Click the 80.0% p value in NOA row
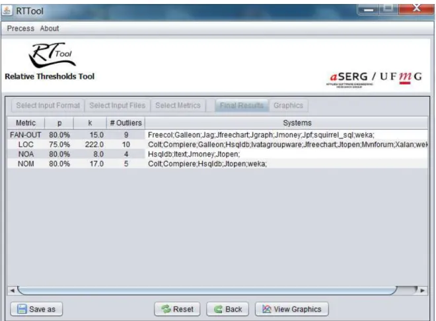The width and height of the screenshot is (436, 321). point(59,154)
